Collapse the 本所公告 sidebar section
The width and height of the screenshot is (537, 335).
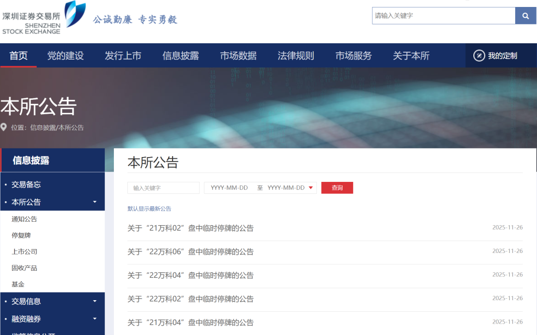[x=94, y=202]
